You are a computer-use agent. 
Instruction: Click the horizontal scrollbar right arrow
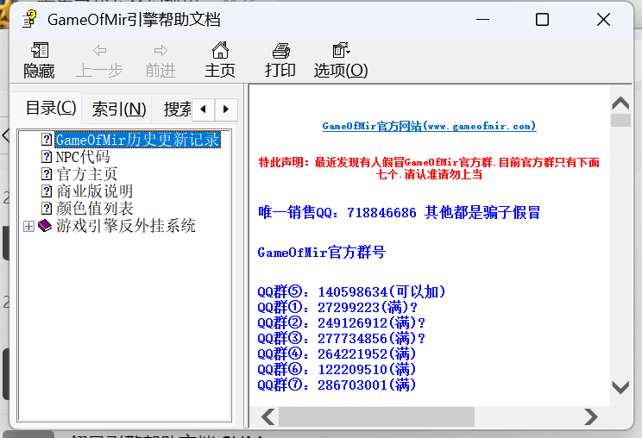pos(591,416)
